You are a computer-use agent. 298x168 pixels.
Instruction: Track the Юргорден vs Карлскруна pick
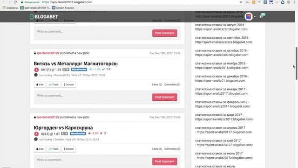(x=54, y=149)
